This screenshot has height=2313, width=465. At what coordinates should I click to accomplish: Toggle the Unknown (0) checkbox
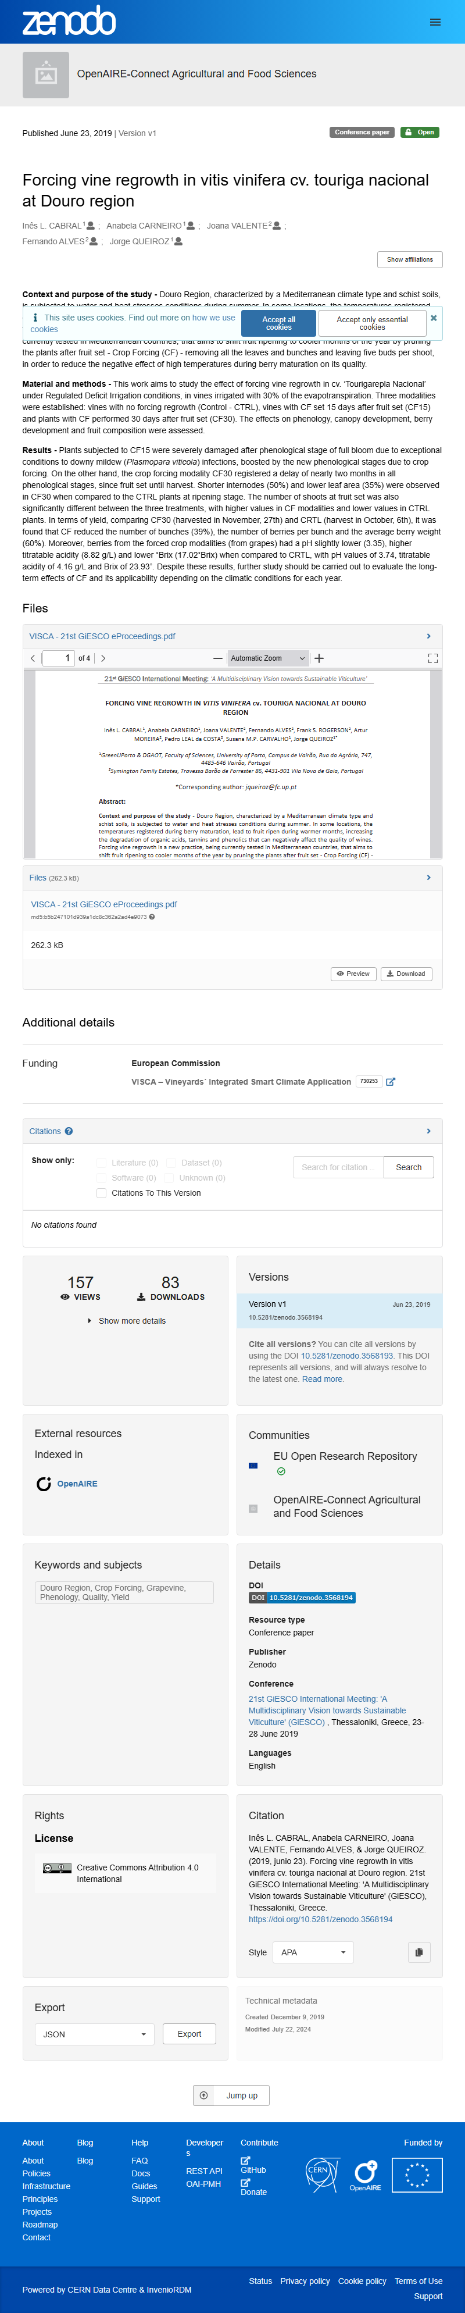(x=170, y=1178)
